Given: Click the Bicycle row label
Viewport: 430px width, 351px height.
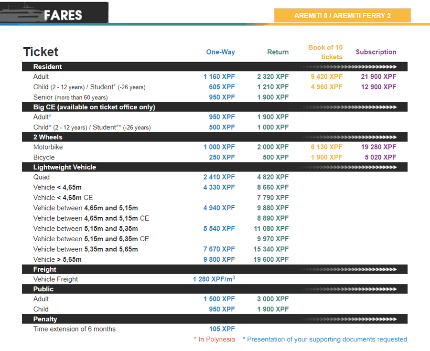Looking at the screenshot, I should point(44,158).
